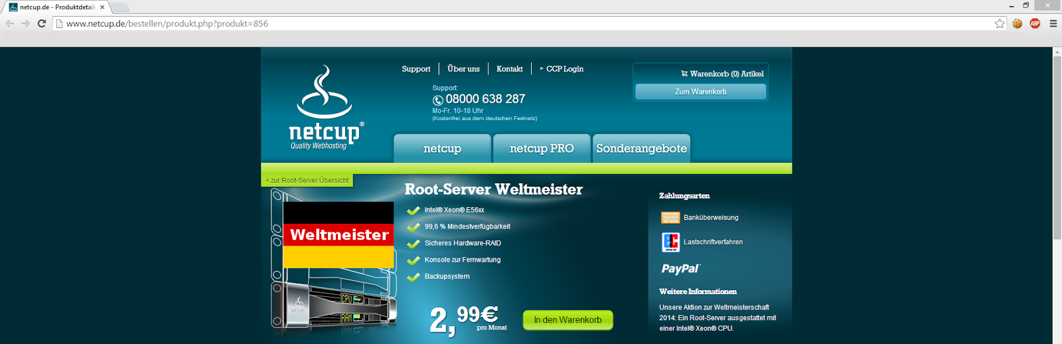Image resolution: width=1062 pixels, height=344 pixels.
Task: Add product with In den Warenkorb
Action: pos(568,320)
